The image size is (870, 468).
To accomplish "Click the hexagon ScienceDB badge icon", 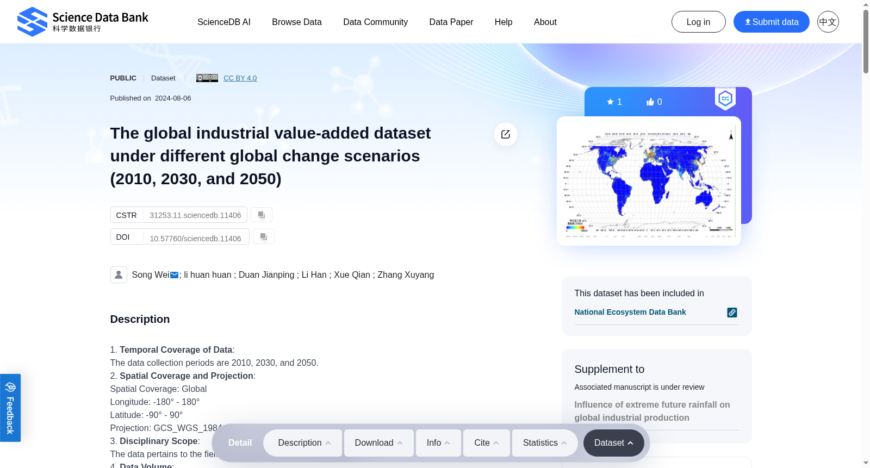I will (725, 98).
